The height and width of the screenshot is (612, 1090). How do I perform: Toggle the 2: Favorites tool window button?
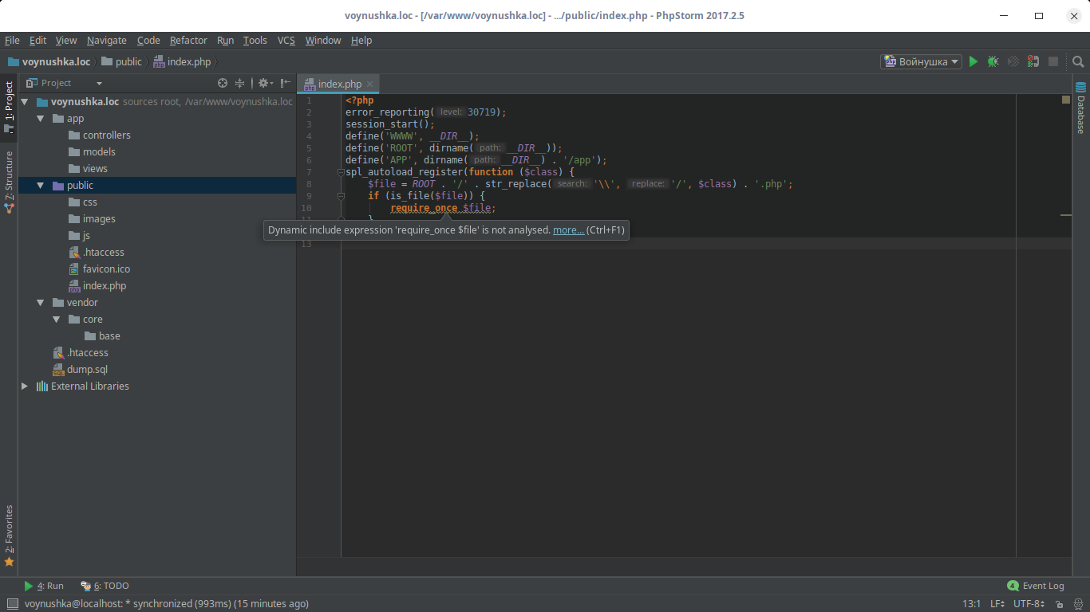point(9,535)
